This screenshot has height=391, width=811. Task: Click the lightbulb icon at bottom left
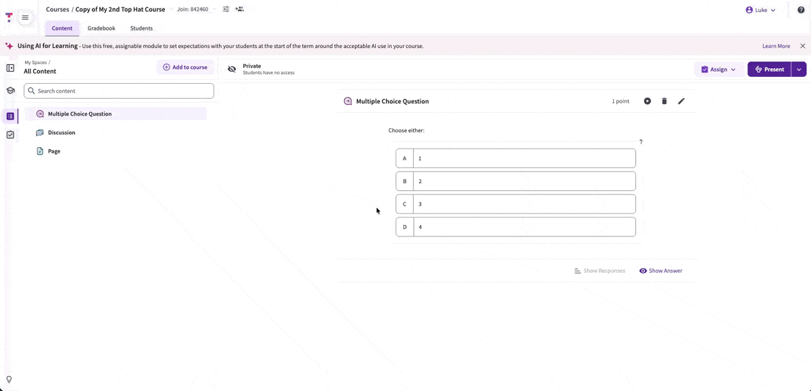click(9, 379)
